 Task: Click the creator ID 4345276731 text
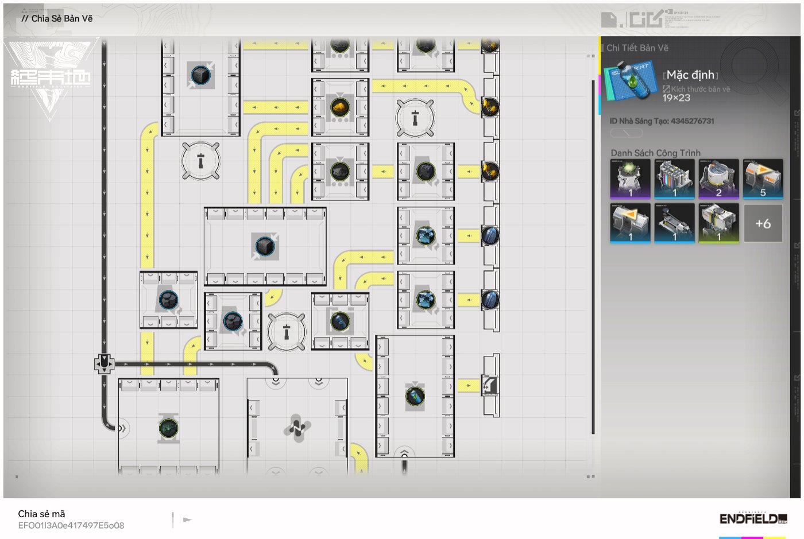point(662,121)
